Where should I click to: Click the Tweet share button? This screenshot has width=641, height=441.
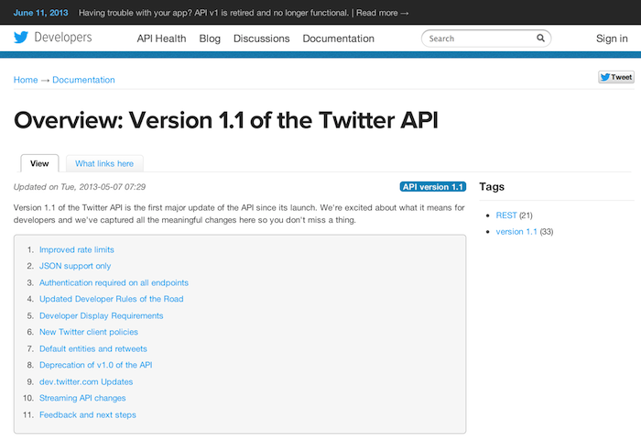[616, 77]
